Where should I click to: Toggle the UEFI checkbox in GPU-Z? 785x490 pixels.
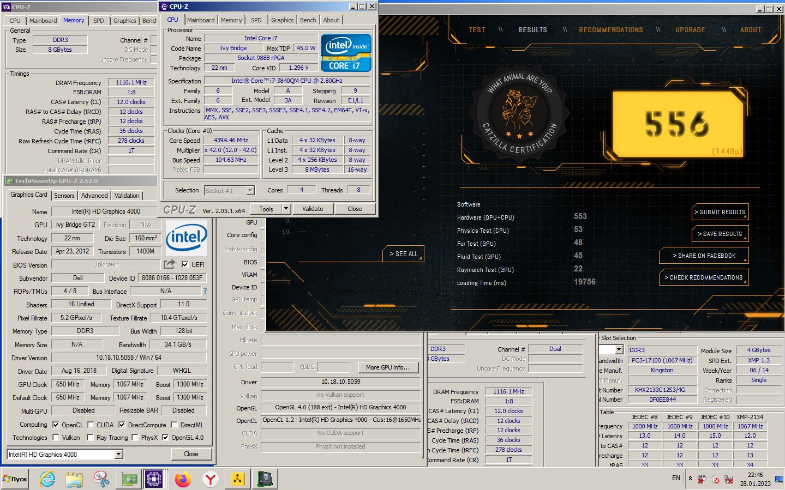coord(185,264)
